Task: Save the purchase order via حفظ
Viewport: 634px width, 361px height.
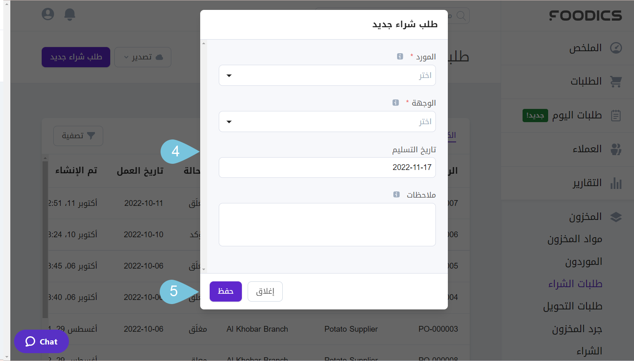Action: [x=225, y=291]
